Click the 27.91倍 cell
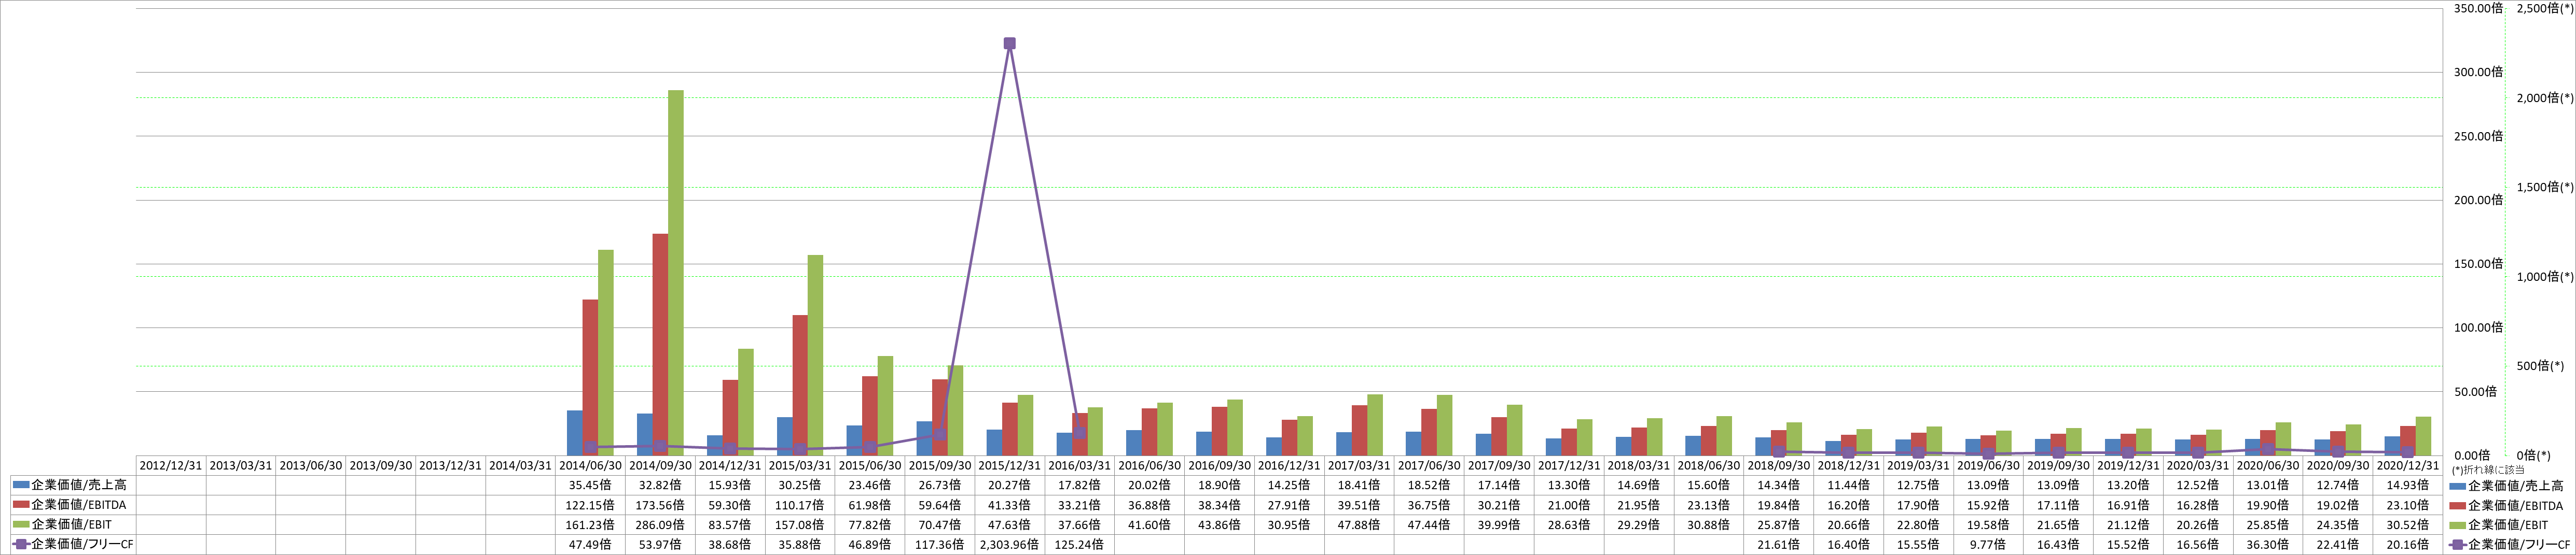 click(1289, 505)
